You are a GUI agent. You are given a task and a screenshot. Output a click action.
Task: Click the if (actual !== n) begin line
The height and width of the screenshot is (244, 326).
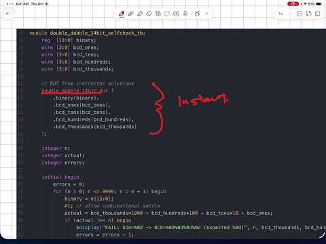click(x=98, y=220)
